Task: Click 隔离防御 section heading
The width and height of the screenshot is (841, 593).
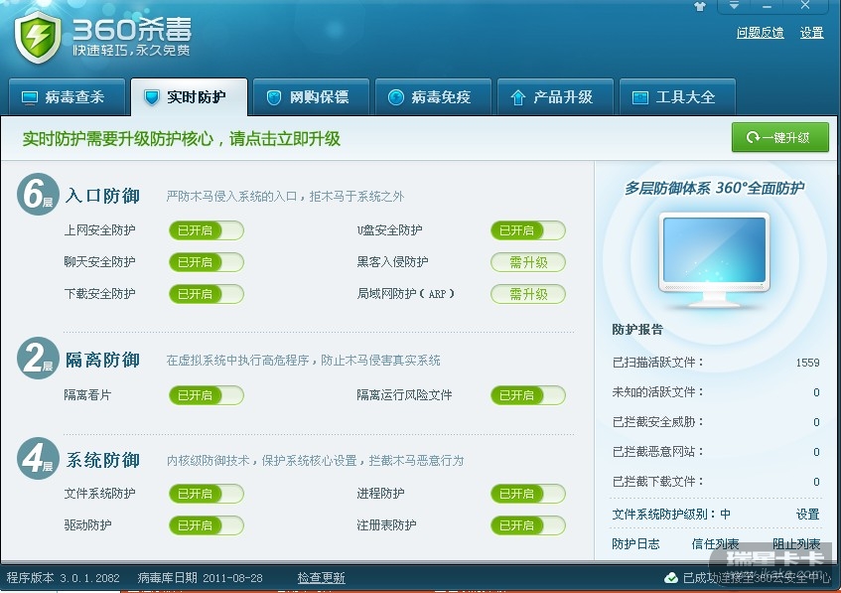Action: [x=102, y=361]
